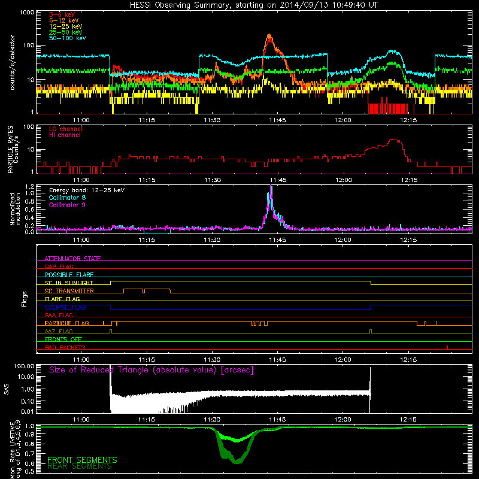The height and width of the screenshot is (479, 479).
Task: Click the 50-100 keV bump near 12:11
Action: [x=392, y=51]
